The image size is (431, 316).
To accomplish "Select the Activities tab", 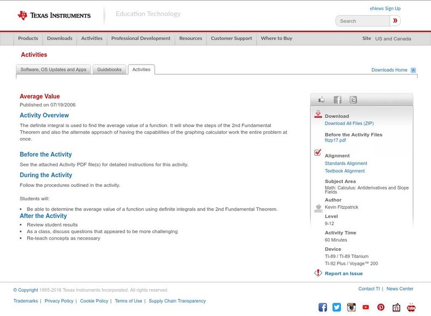I will click(x=141, y=69).
